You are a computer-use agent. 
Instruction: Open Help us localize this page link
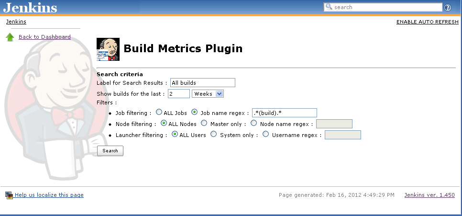49,195
